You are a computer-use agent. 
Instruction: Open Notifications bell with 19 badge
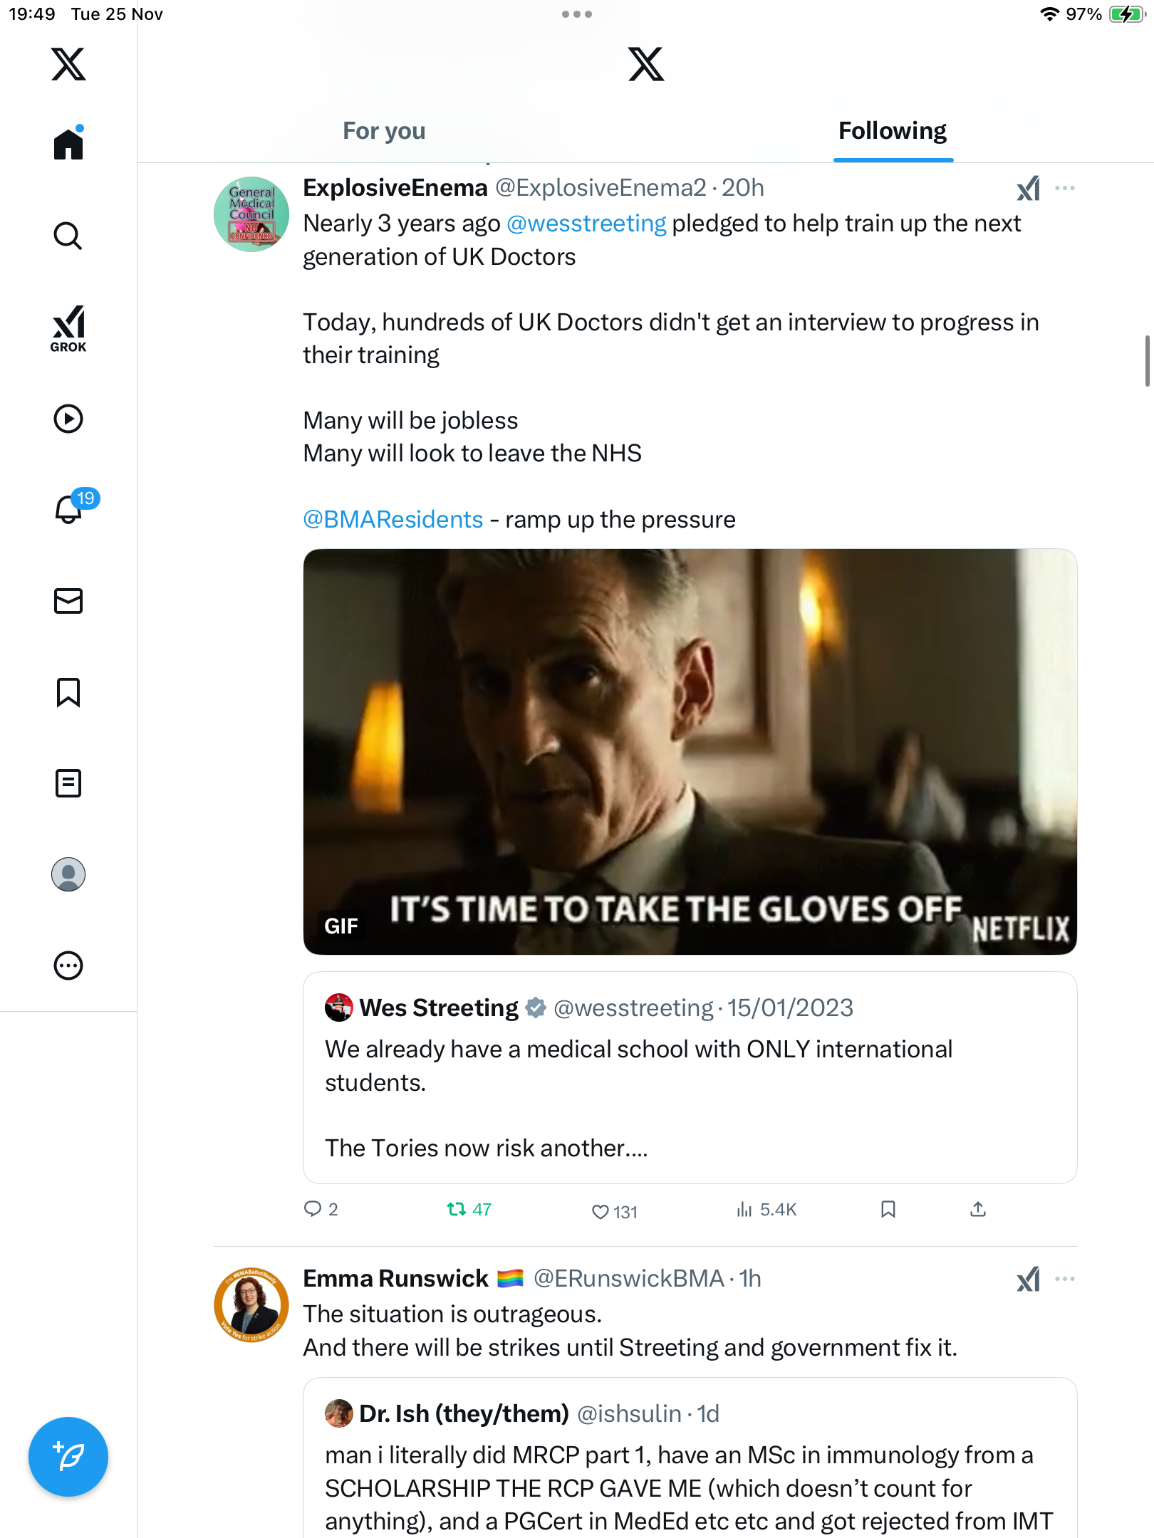pos(69,509)
